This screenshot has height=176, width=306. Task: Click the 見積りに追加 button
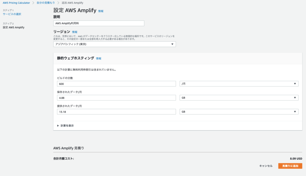(290, 166)
